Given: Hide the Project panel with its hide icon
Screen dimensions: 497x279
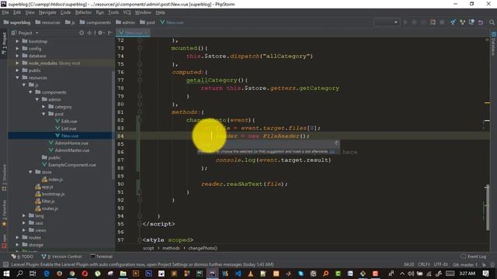Looking at the screenshot, I should coord(109,33).
